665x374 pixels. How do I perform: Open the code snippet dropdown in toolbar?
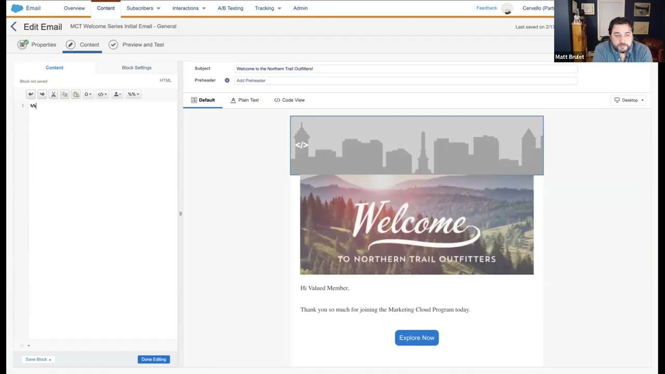(102, 94)
